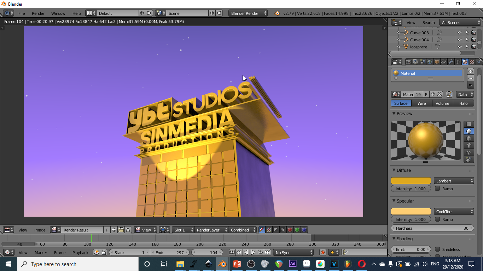This screenshot has width=483, height=271.
Task: Jump to the first frame
Action: [x=232, y=252]
